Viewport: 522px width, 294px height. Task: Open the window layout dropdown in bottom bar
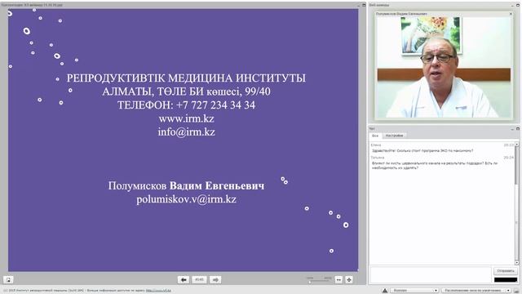[476, 291]
